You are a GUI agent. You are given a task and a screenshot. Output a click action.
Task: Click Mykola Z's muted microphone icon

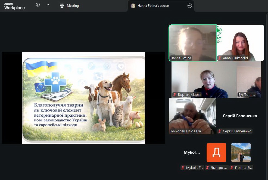183,168
